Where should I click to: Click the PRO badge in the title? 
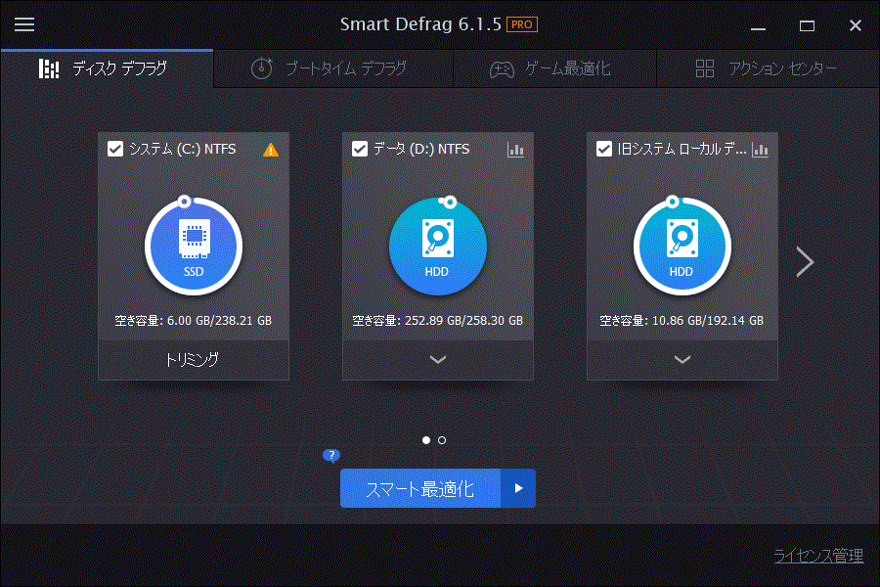tap(522, 24)
